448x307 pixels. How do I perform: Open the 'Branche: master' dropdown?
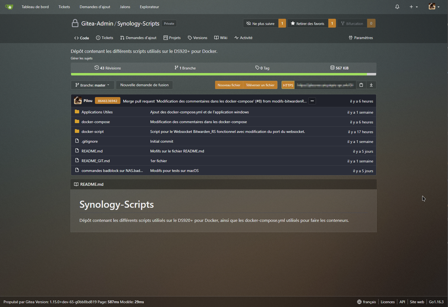[x=92, y=85]
